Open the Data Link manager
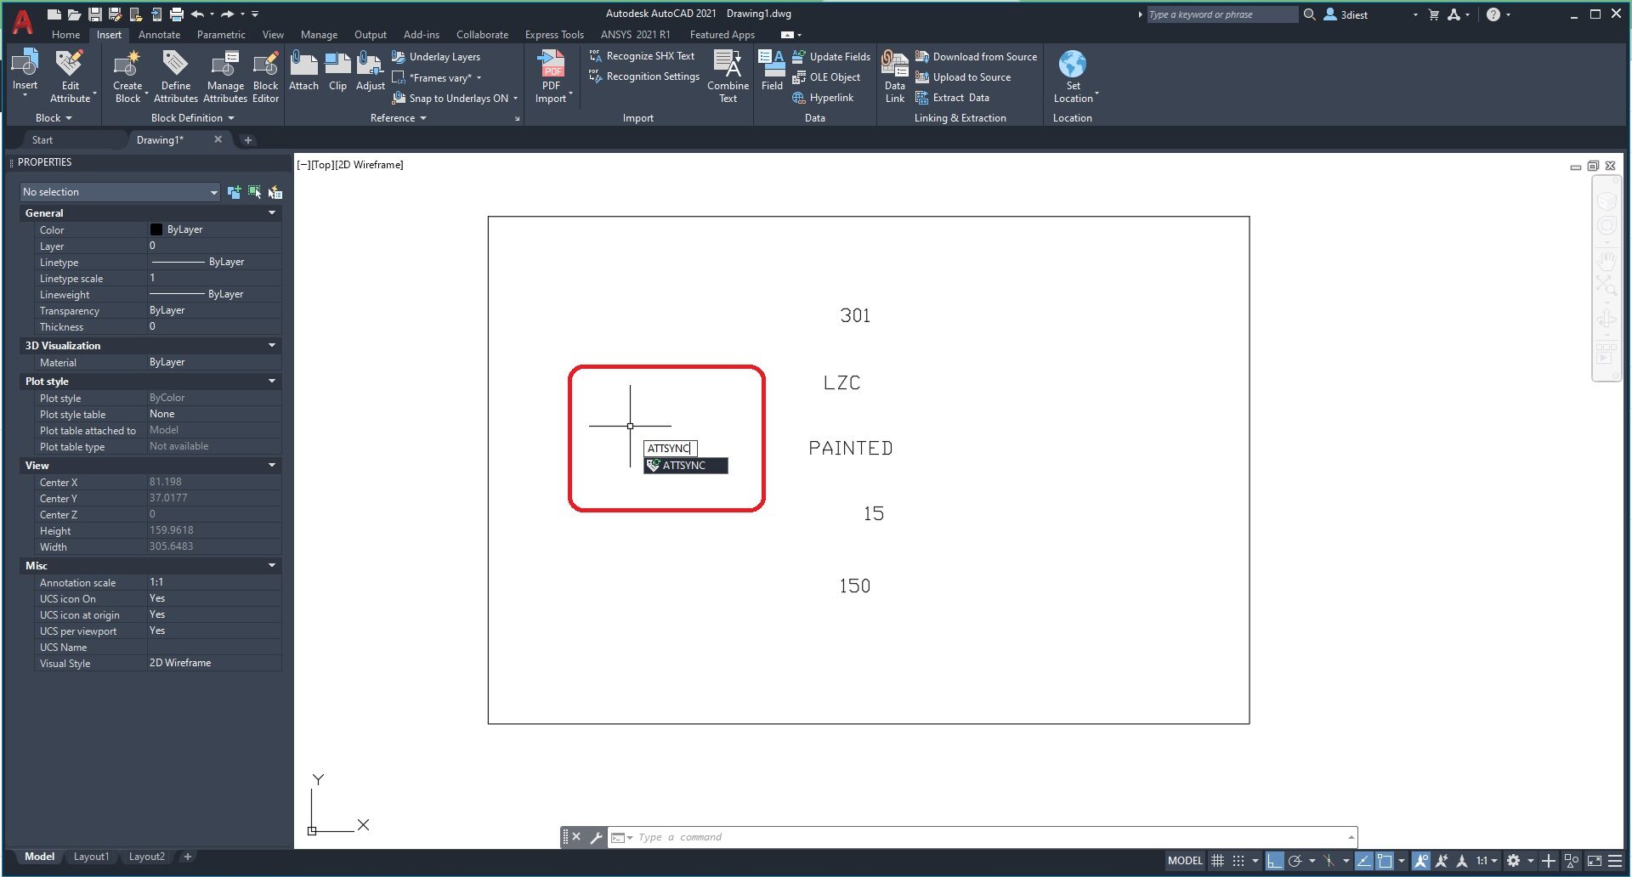 894,76
